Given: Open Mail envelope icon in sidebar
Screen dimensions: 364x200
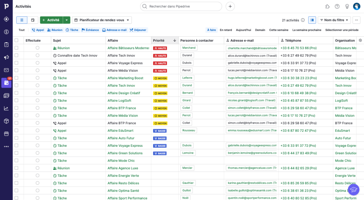Looking at the screenshot, I should [x=6, y=70].
